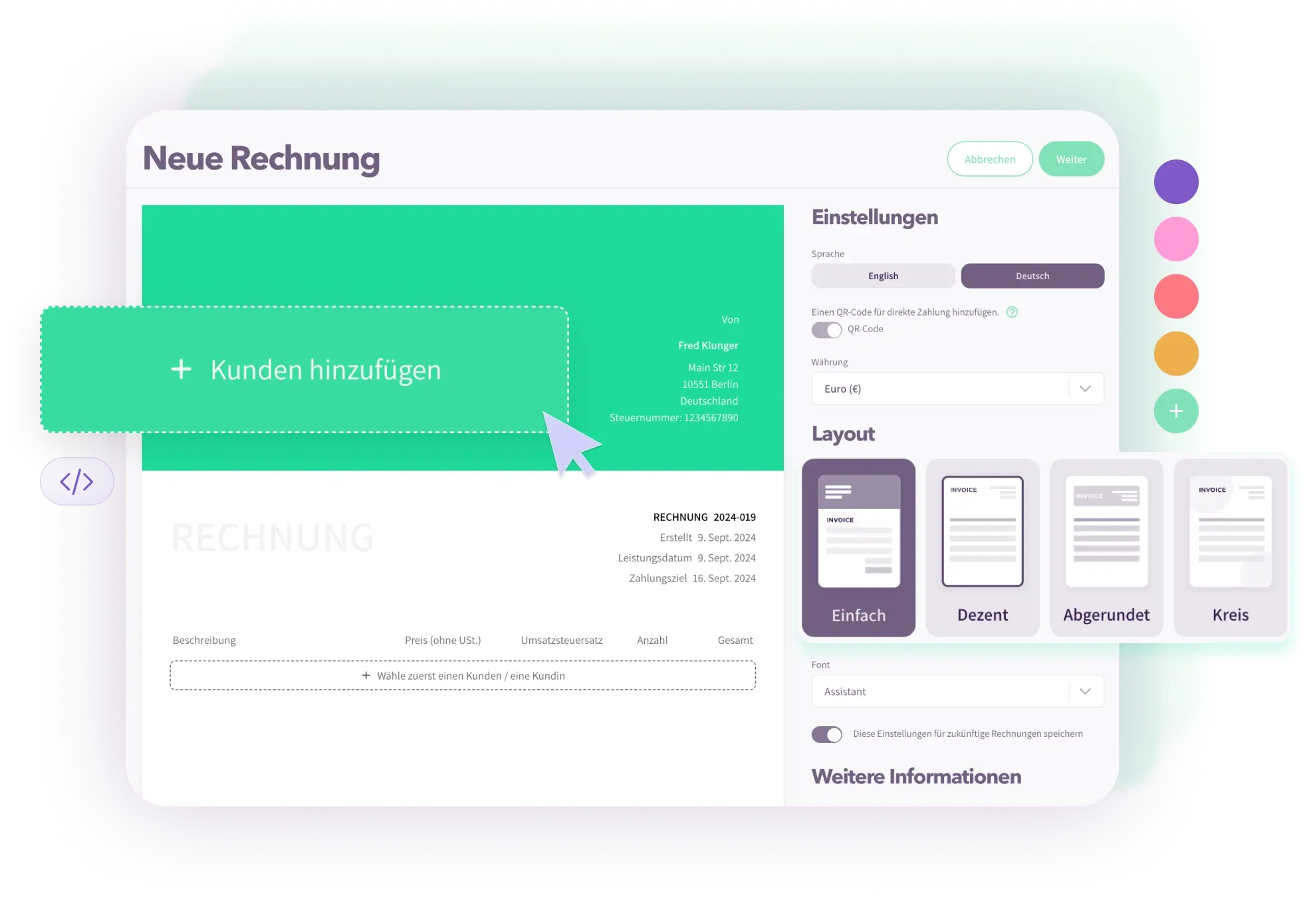
Task: Click the embed/code icon on left side
Action: pyautogui.click(x=78, y=482)
